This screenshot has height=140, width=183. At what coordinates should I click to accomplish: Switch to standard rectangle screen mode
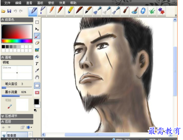pyautogui.click(x=37, y=86)
